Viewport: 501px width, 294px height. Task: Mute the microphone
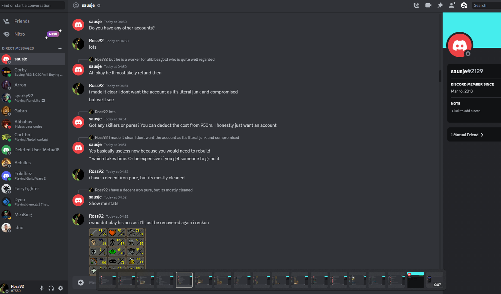(x=42, y=288)
